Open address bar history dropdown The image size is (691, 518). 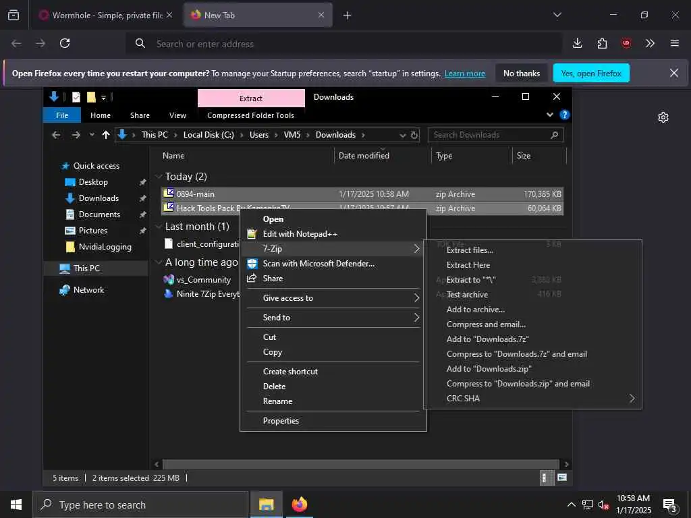[402, 135]
